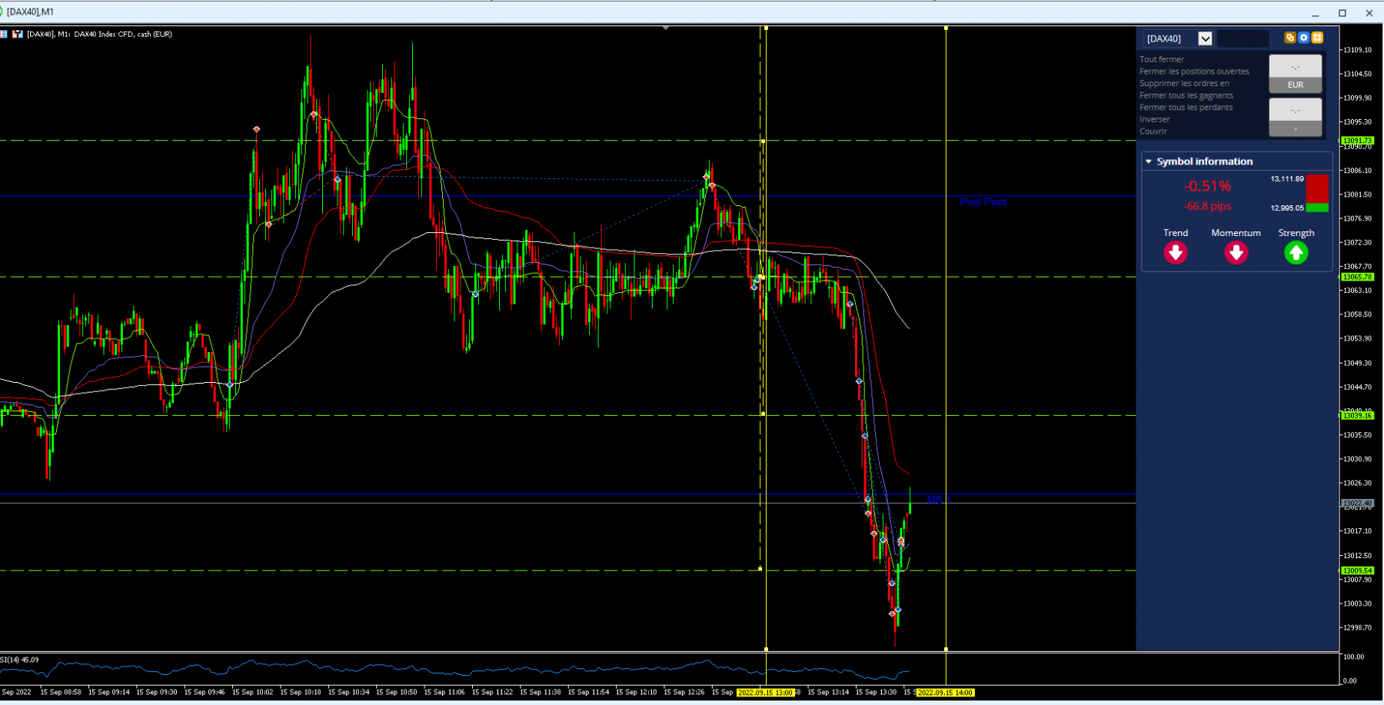The image size is (1384, 705).
Task: Select 'Tout fermer' menu entry
Action: [x=1162, y=59]
